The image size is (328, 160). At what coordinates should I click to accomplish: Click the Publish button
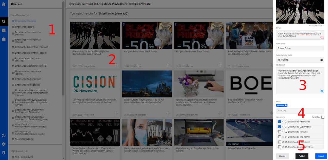[x=302, y=156]
